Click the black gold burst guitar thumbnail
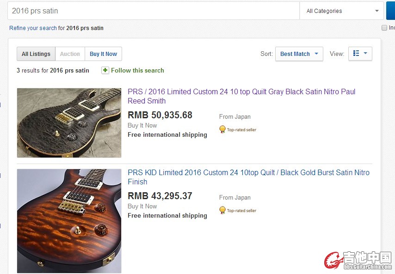This screenshot has height=274, width=395. tap(69, 220)
